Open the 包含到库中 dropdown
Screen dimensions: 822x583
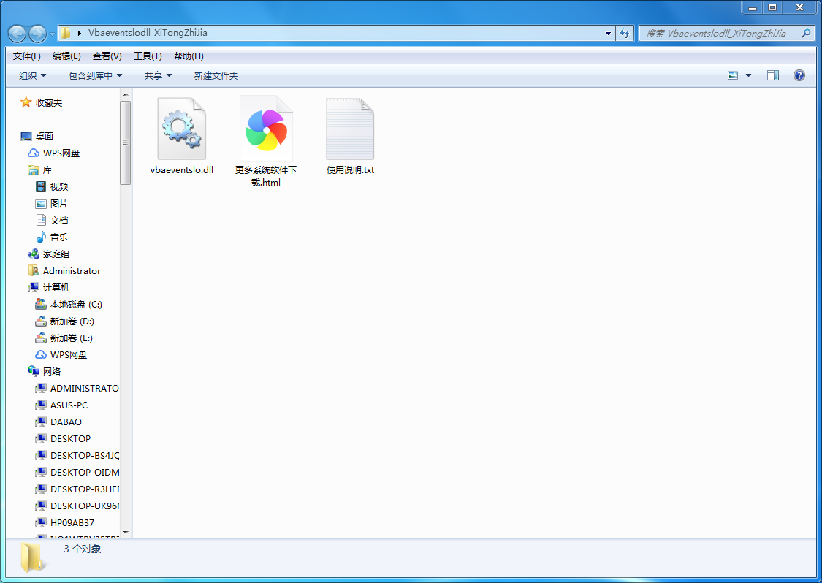[x=96, y=76]
